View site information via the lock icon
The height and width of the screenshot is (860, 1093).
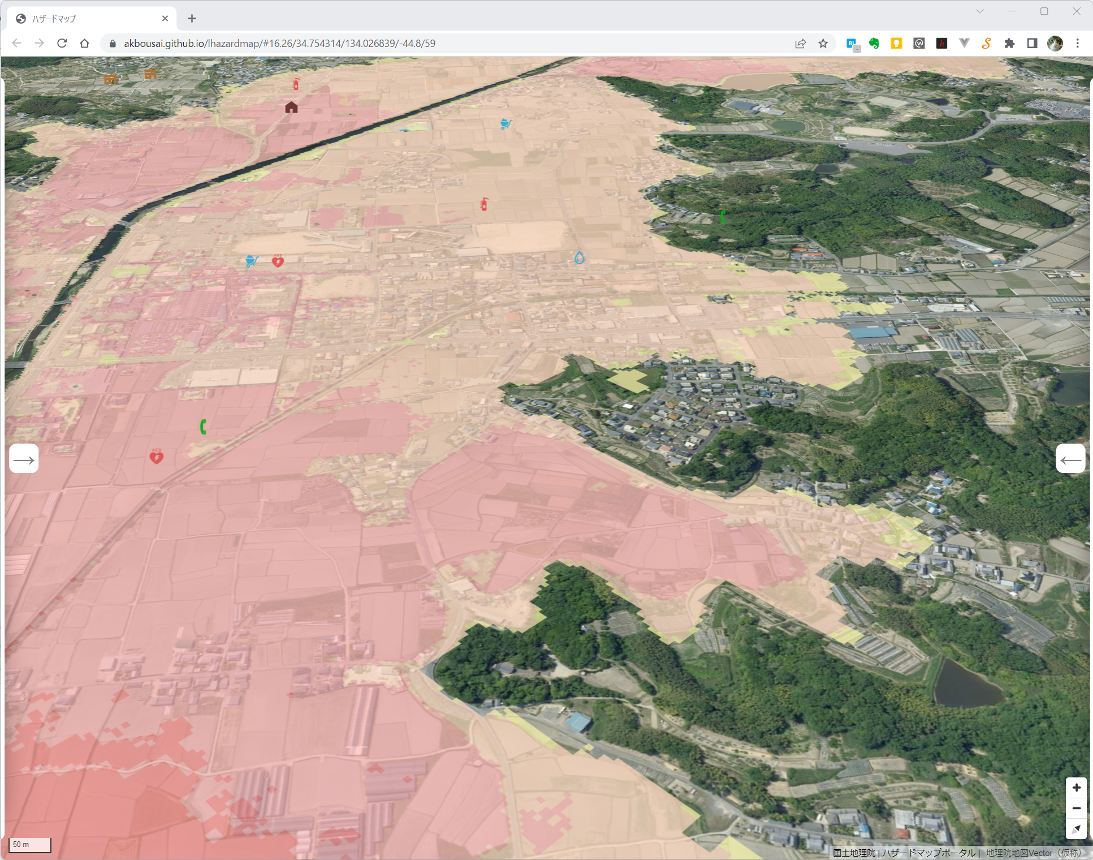[113, 44]
